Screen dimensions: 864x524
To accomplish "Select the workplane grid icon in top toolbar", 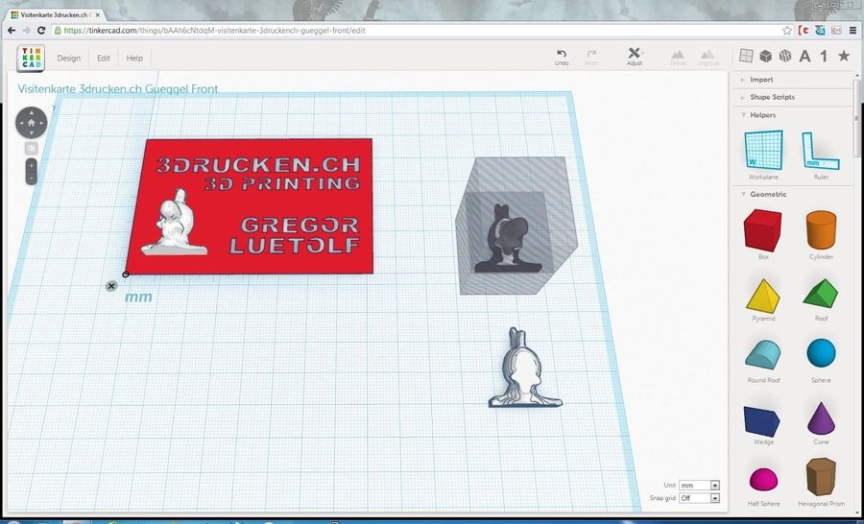I will click(746, 56).
